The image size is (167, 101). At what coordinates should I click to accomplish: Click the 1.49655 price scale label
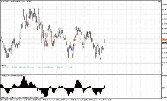(165, 58)
